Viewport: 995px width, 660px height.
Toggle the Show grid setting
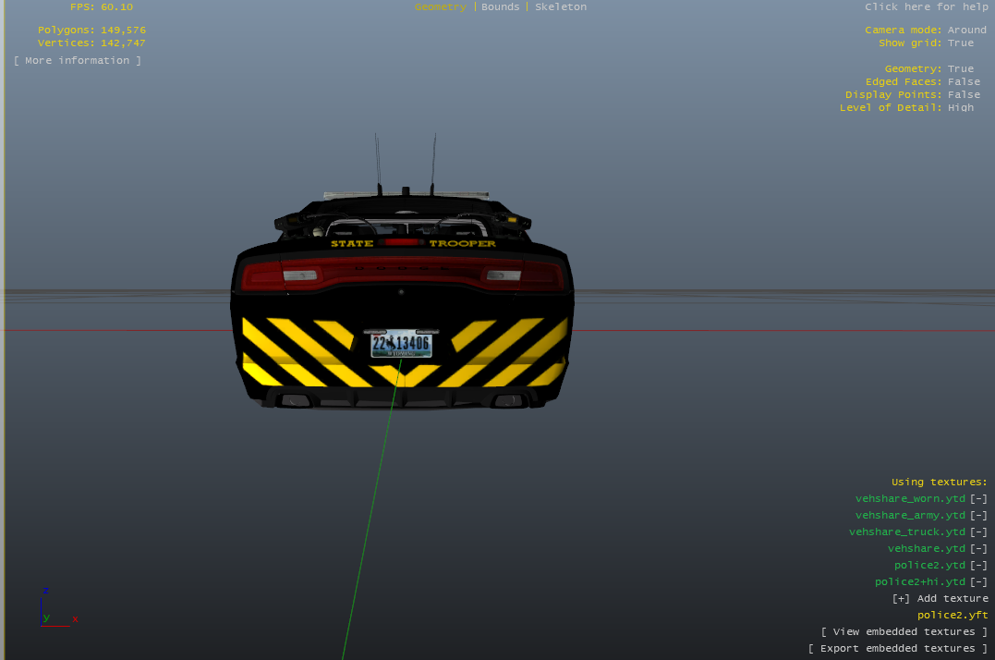pos(960,43)
